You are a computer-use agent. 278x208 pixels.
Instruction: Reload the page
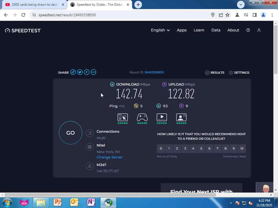point(23,15)
